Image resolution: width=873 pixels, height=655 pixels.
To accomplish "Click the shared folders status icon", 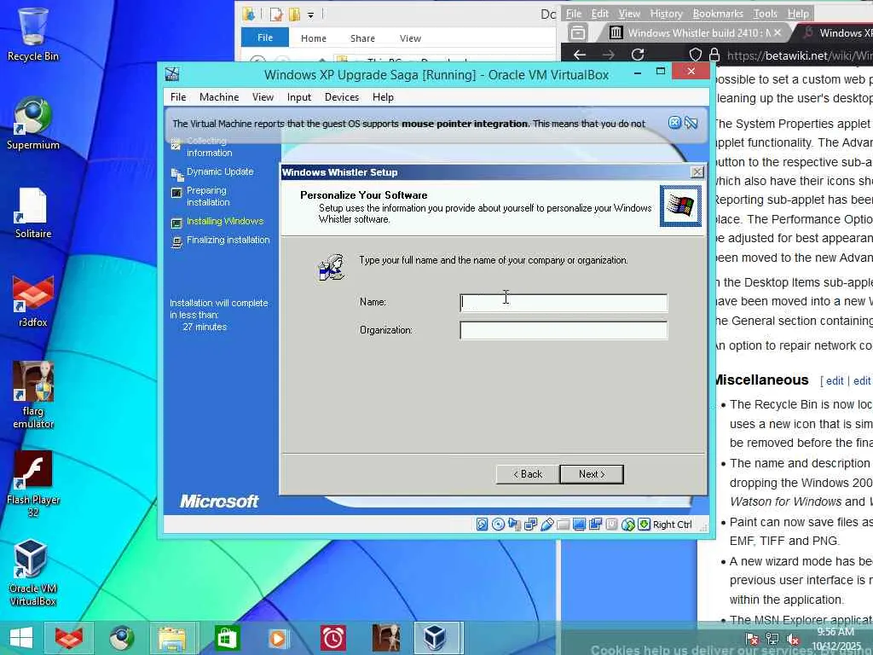I will coord(563,525).
